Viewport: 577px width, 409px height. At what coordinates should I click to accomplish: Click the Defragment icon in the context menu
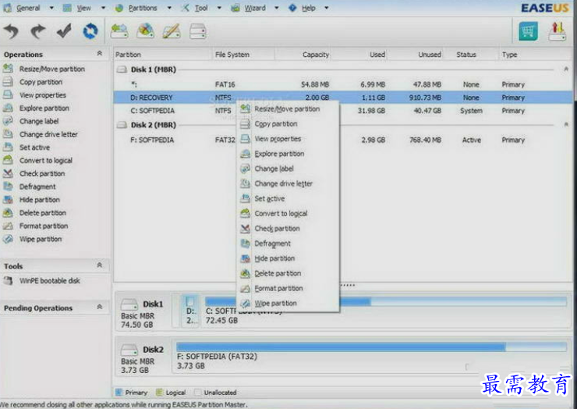[x=245, y=244]
